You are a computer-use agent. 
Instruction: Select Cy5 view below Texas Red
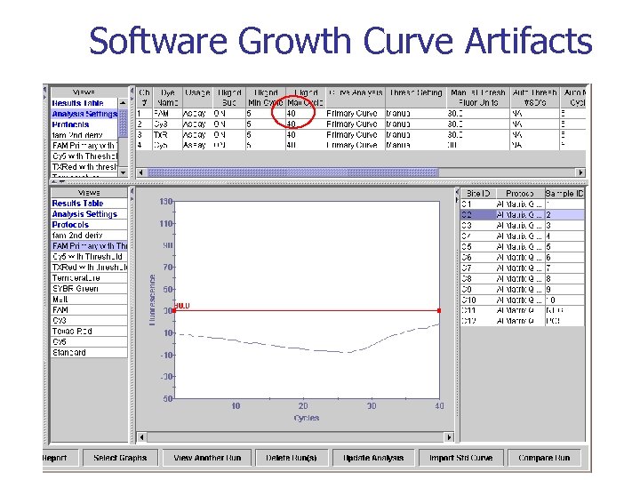[x=89, y=341]
